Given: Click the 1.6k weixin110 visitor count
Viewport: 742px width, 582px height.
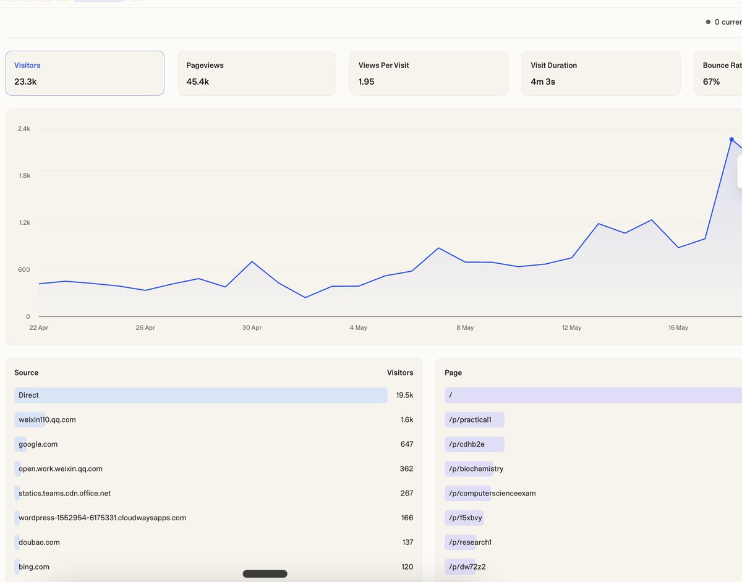Looking at the screenshot, I should [x=407, y=420].
